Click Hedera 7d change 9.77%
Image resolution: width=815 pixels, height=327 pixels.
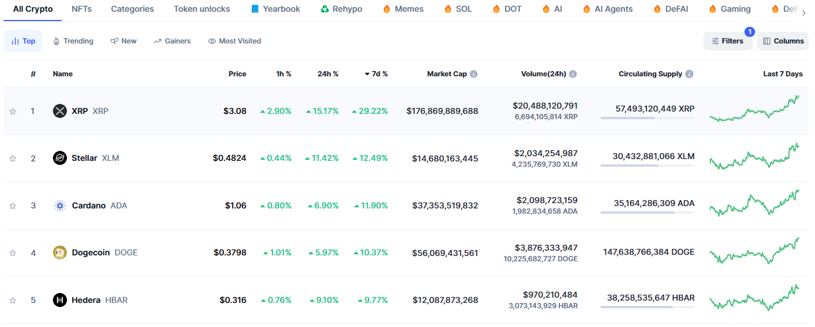[x=373, y=300]
